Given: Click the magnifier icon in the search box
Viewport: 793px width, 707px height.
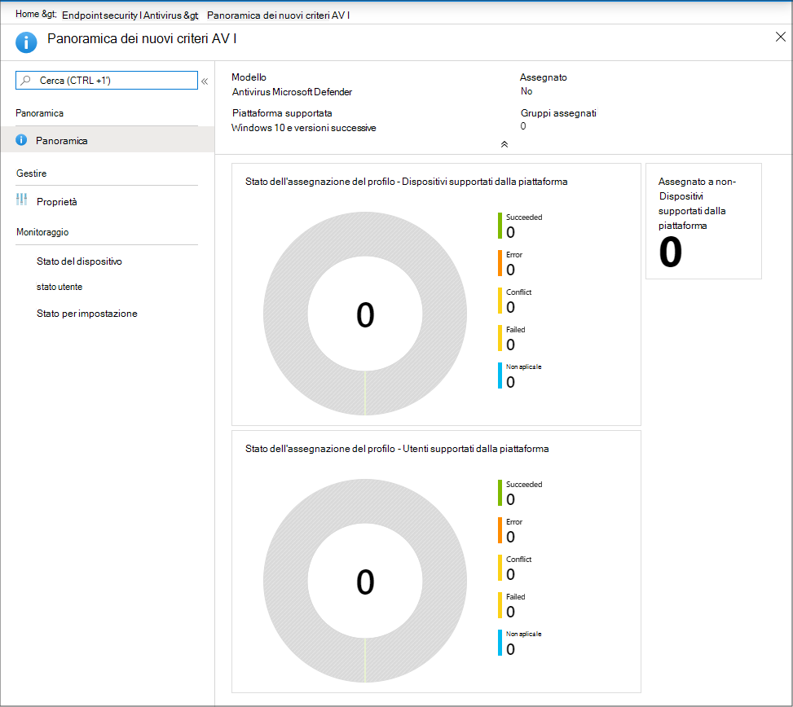Looking at the screenshot, I should point(26,80).
